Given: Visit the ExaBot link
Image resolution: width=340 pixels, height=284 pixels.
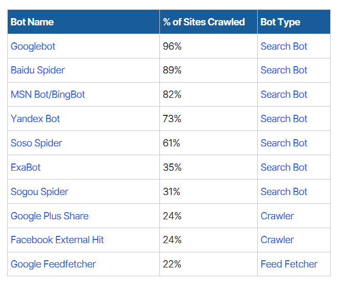Looking at the screenshot, I should coord(25,168).
